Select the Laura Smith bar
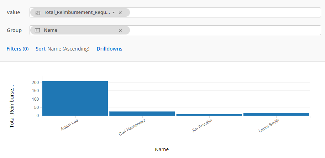 [x=276, y=114]
